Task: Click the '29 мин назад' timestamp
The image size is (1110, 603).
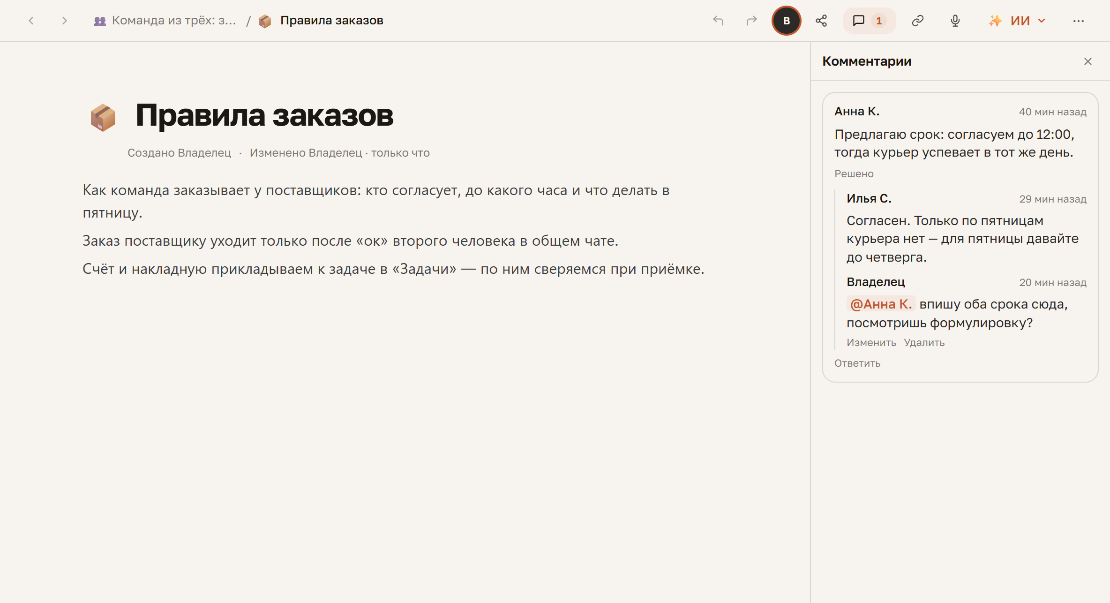Action: coord(1053,199)
